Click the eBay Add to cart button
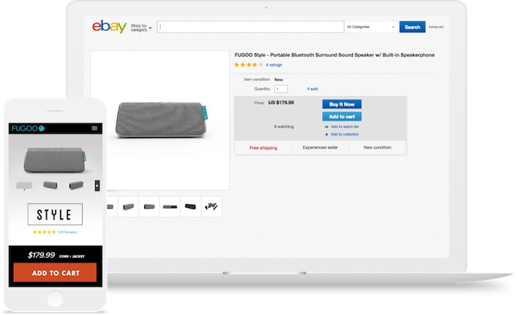 [x=342, y=116]
